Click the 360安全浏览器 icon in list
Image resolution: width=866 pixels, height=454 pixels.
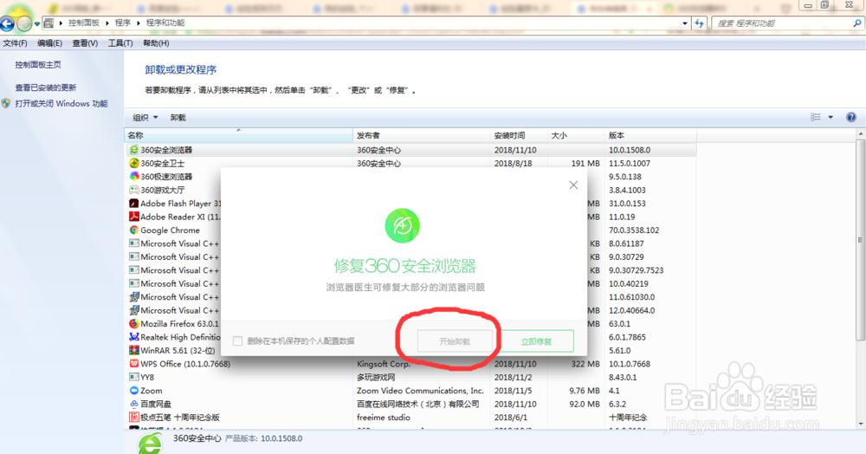133,150
